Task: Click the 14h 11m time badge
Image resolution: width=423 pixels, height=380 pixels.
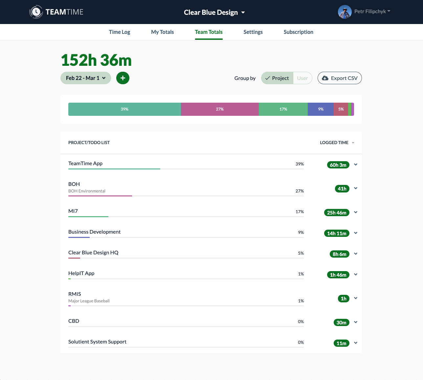Action: 337,233
